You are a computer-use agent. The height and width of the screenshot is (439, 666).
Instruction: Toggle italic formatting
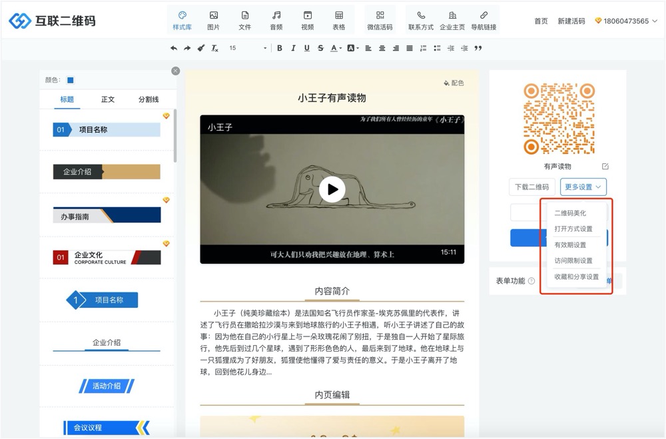(293, 48)
